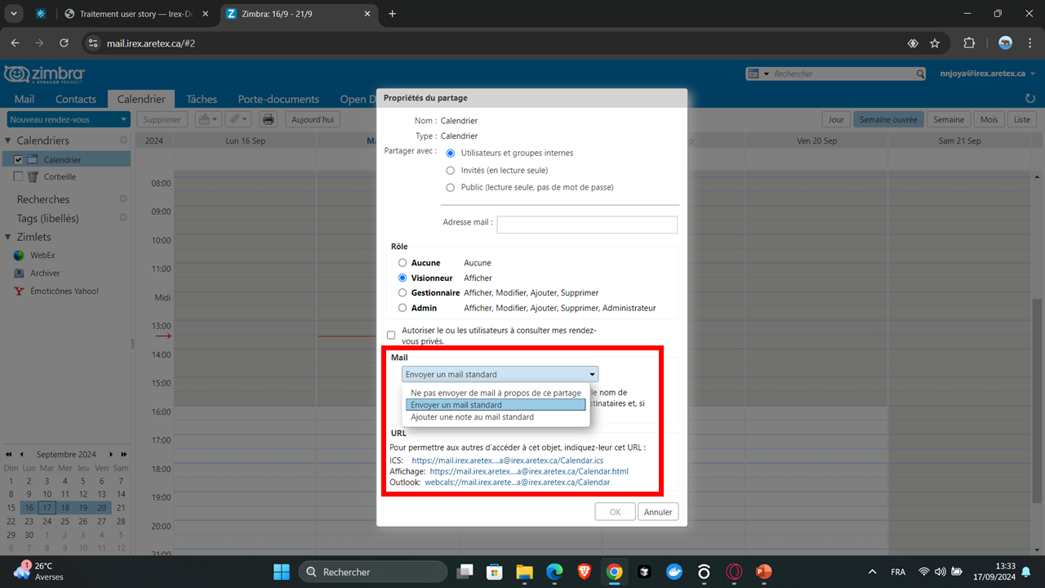Go to previous month in mini calendar
The image size is (1045, 588).
pos(22,454)
